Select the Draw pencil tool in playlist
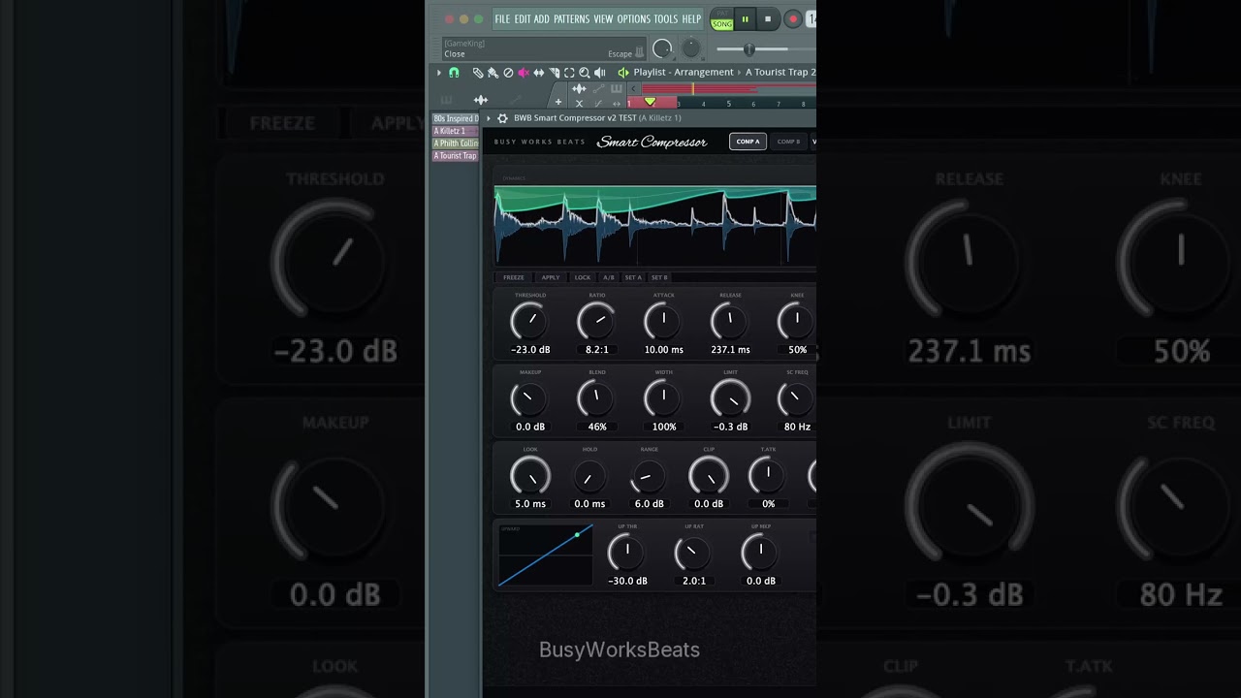Viewport: 1241px width, 698px height. (478, 73)
